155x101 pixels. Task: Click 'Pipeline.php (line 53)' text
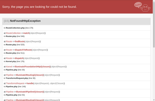click(15, 95)
